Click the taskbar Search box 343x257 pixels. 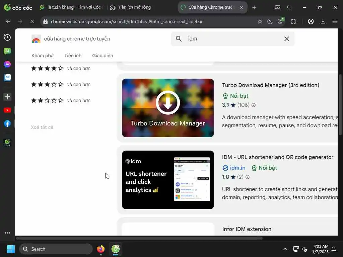pyautogui.click(x=56, y=249)
